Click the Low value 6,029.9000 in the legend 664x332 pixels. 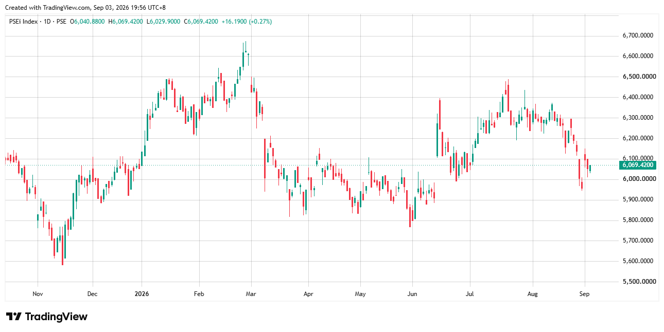pos(164,22)
